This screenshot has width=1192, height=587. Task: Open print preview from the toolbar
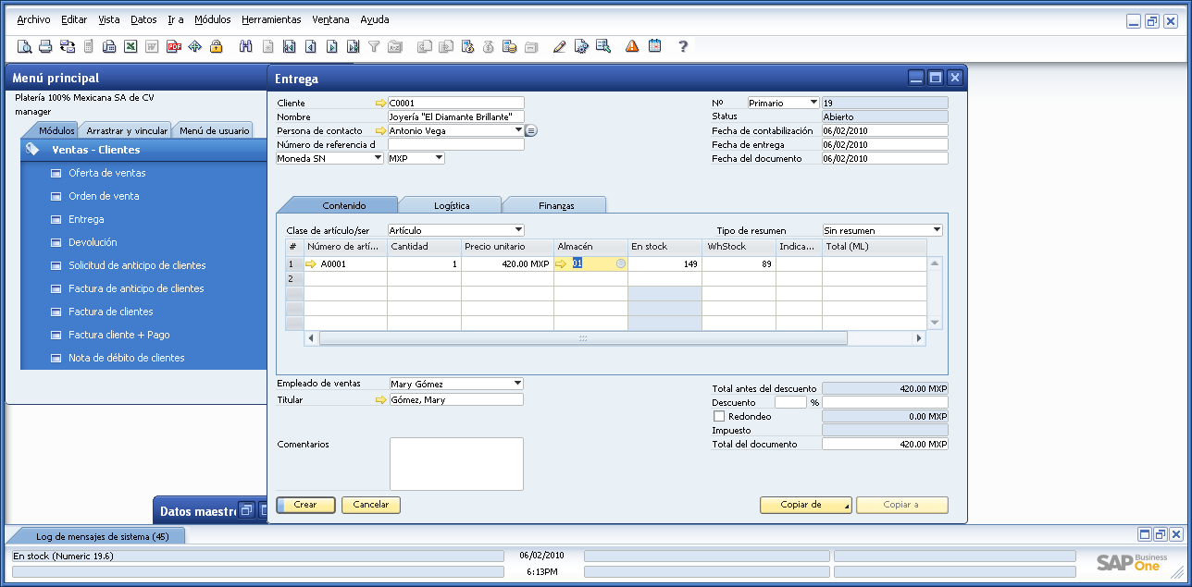point(25,46)
